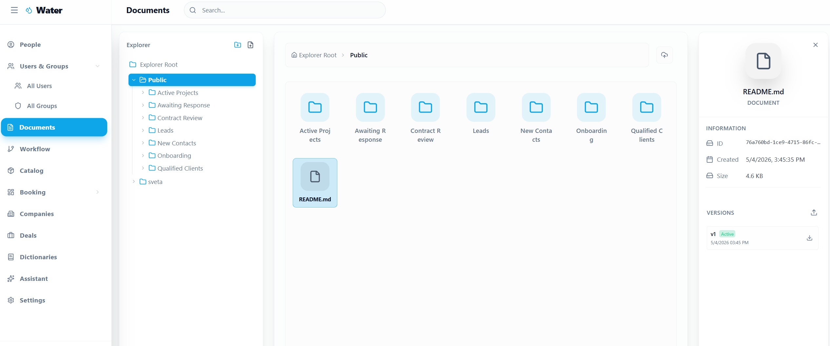The image size is (830, 346).
Task: Expand the Leads tree chevron
Action: (143, 130)
